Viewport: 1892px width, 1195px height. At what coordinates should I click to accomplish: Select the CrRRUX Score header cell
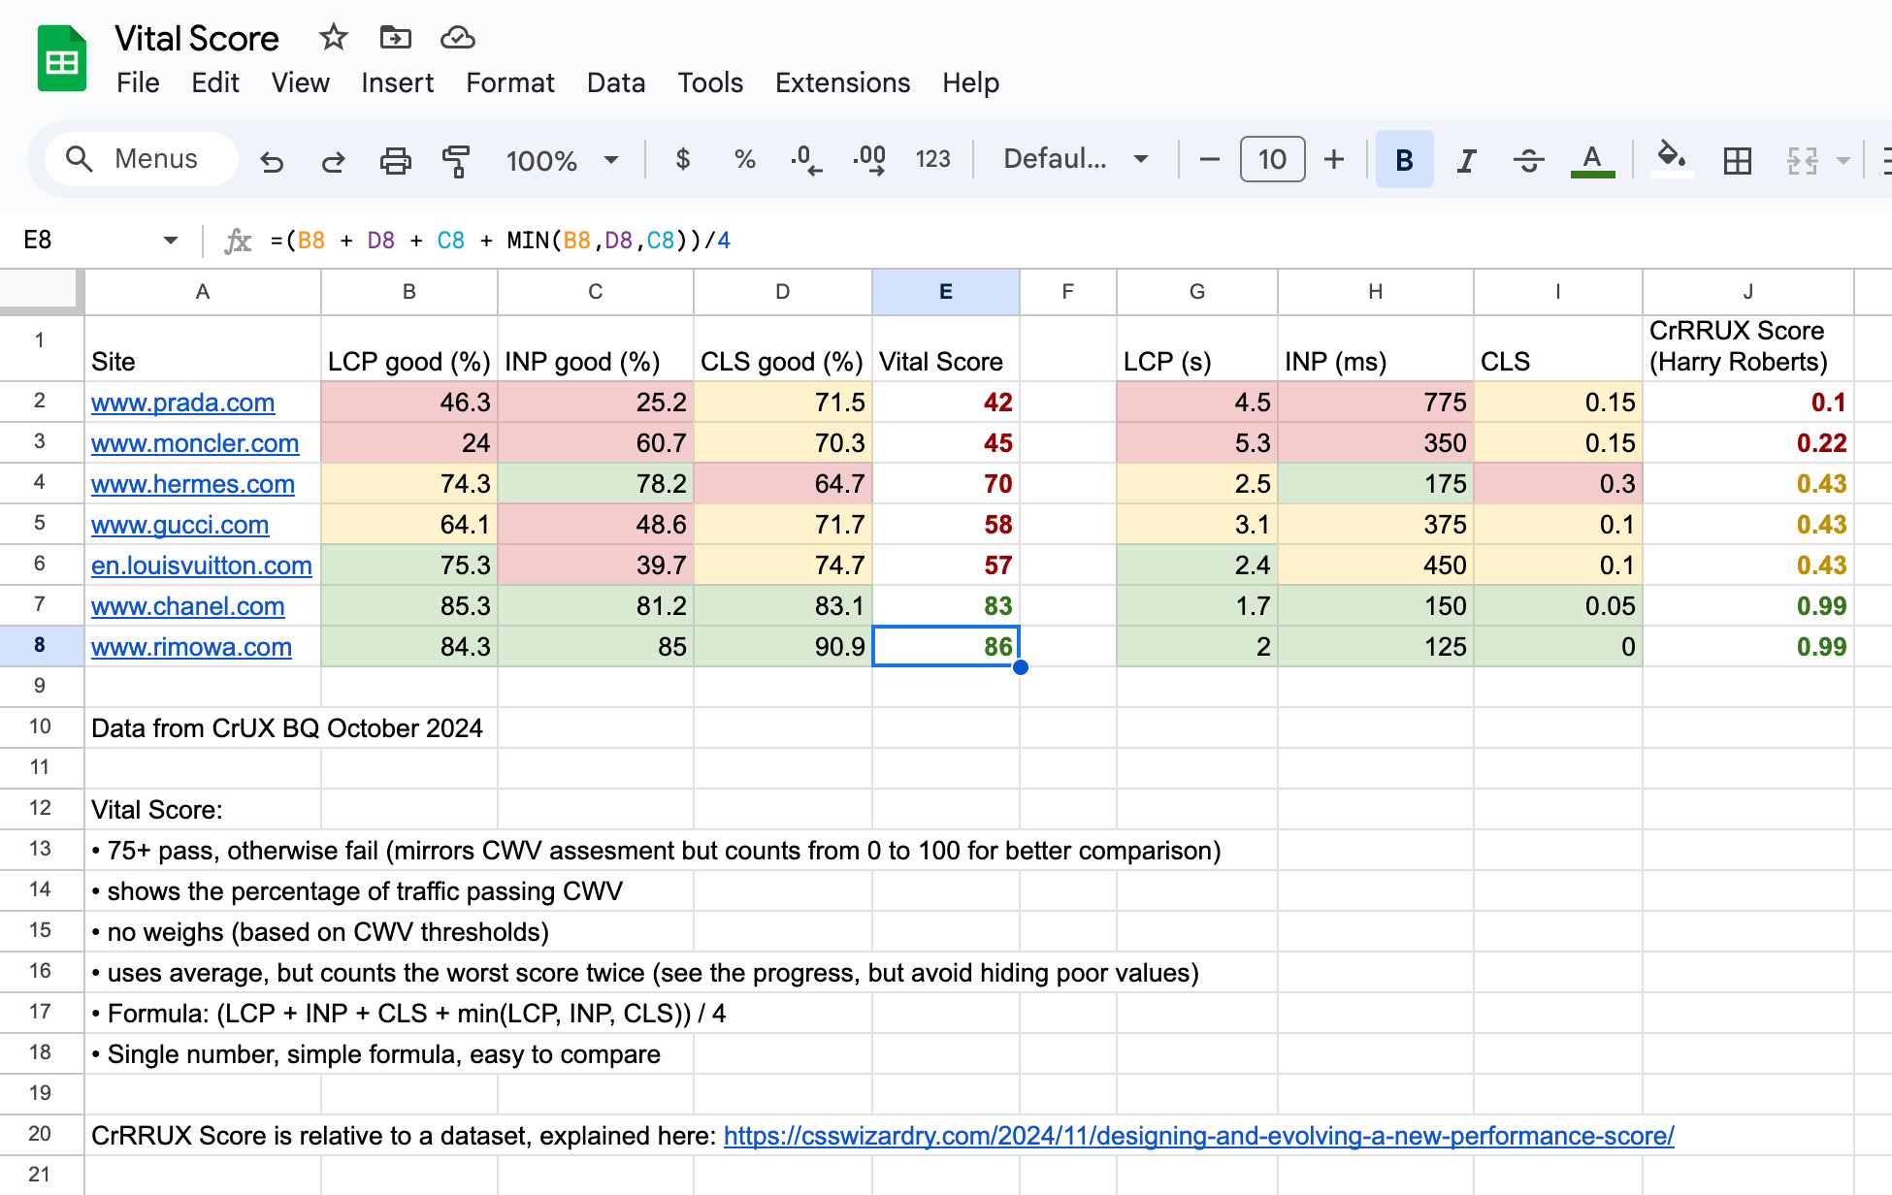pyautogui.click(x=1748, y=348)
